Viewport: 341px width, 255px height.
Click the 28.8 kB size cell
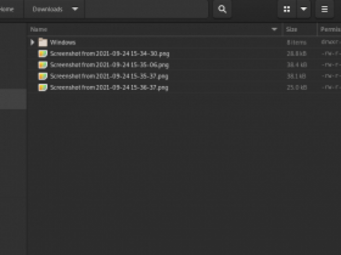click(297, 54)
